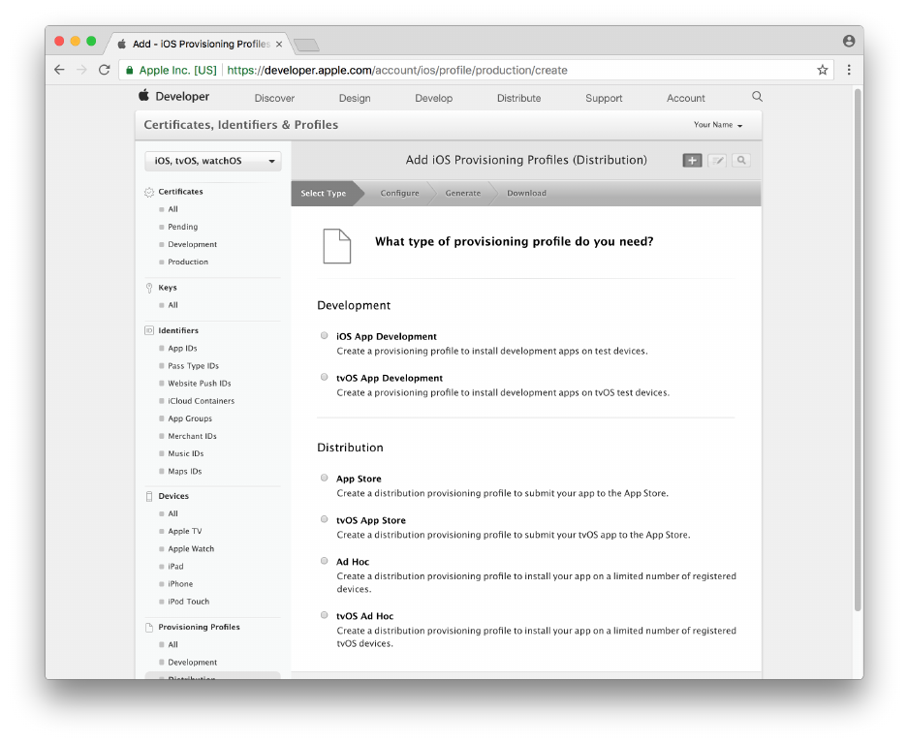The width and height of the screenshot is (908, 743).
Task: Open the Distribute menu
Action: click(518, 99)
